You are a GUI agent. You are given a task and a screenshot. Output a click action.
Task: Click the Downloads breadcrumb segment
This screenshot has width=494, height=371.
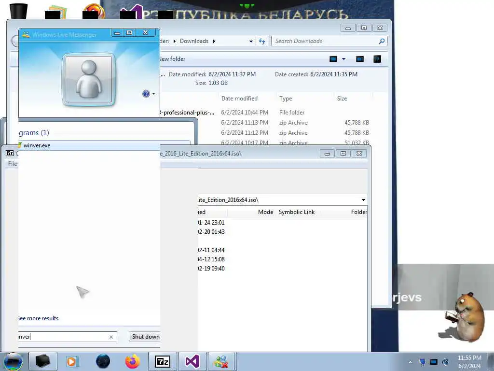click(194, 41)
